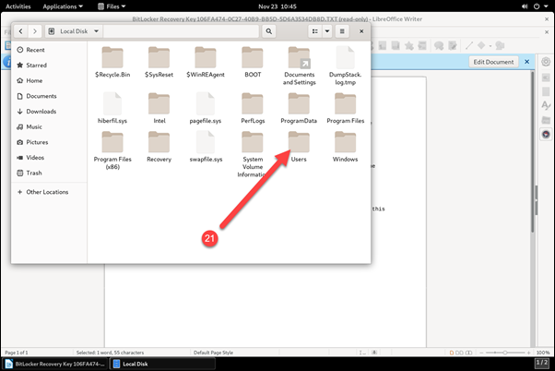The height and width of the screenshot is (371, 555).
Task: Open the Navigator deck in Writer sidebar
Action: click(546, 134)
